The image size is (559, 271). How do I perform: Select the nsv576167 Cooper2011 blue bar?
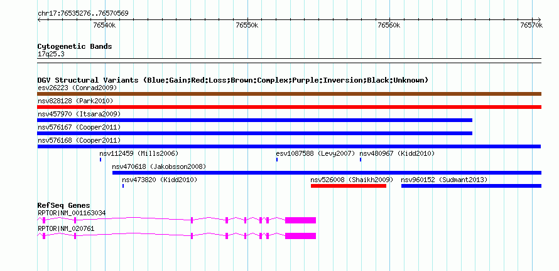(x=254, y=133)
